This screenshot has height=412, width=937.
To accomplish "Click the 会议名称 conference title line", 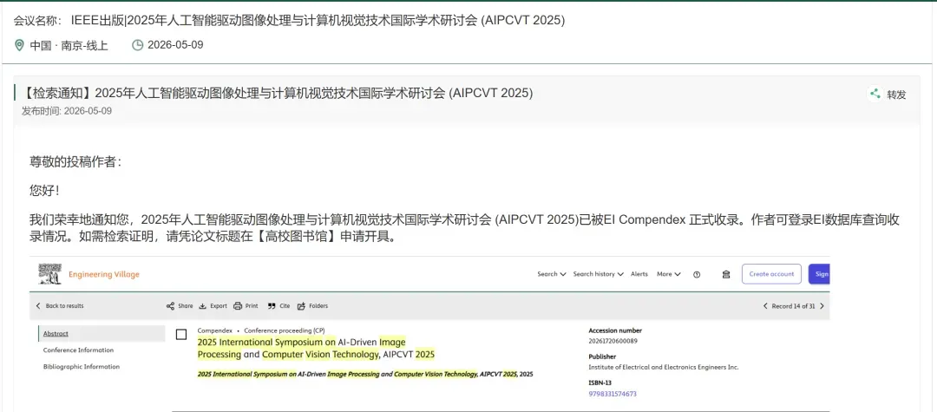I will pos(289,20).
